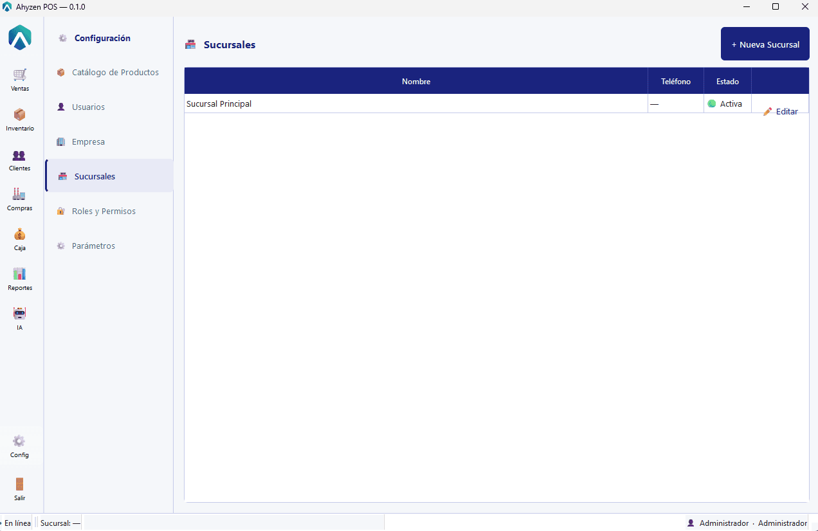Select Catálogo de Productos in the settings menu
Screen dimensions: 818x531
(x=109, y=73)
